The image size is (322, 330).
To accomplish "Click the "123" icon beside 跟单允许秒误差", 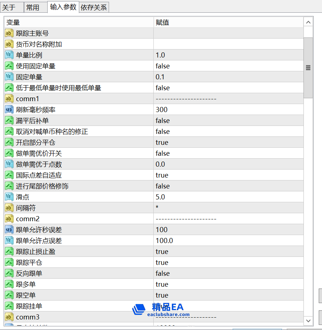I will coord(9,230).
